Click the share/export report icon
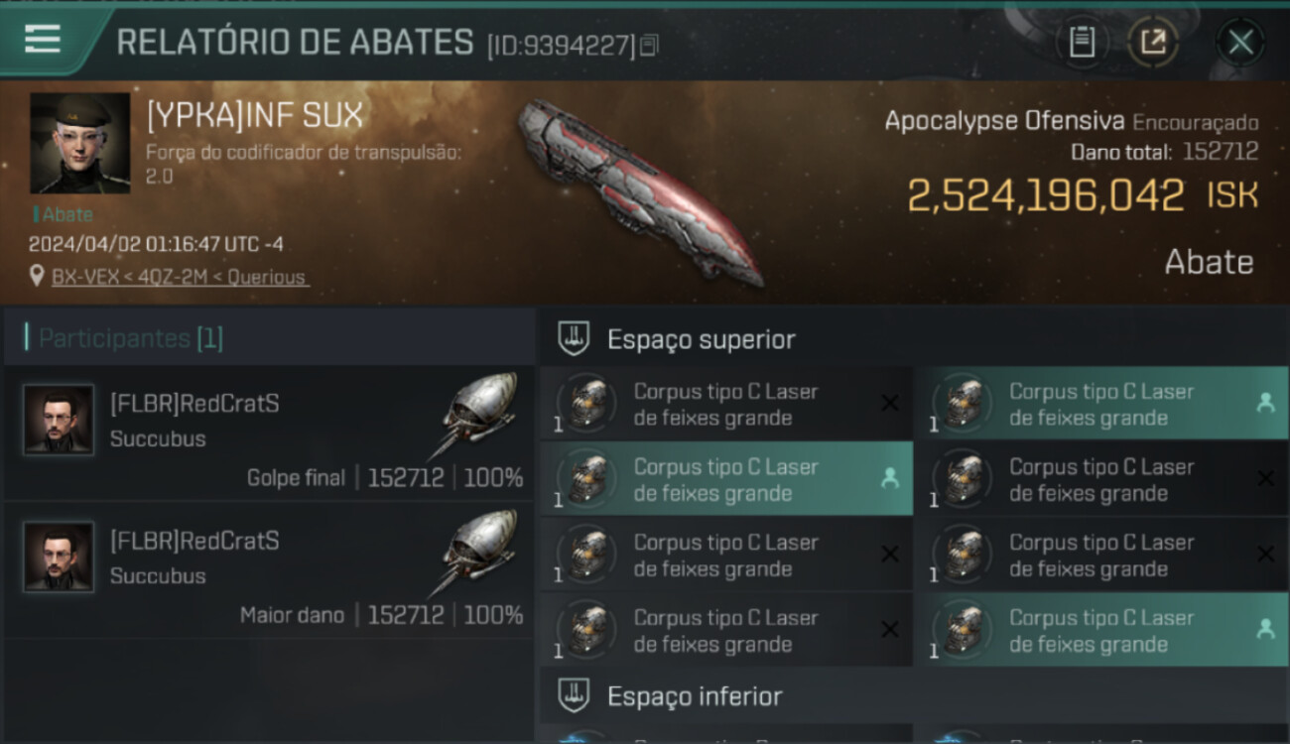 (x=1153, y=43)
